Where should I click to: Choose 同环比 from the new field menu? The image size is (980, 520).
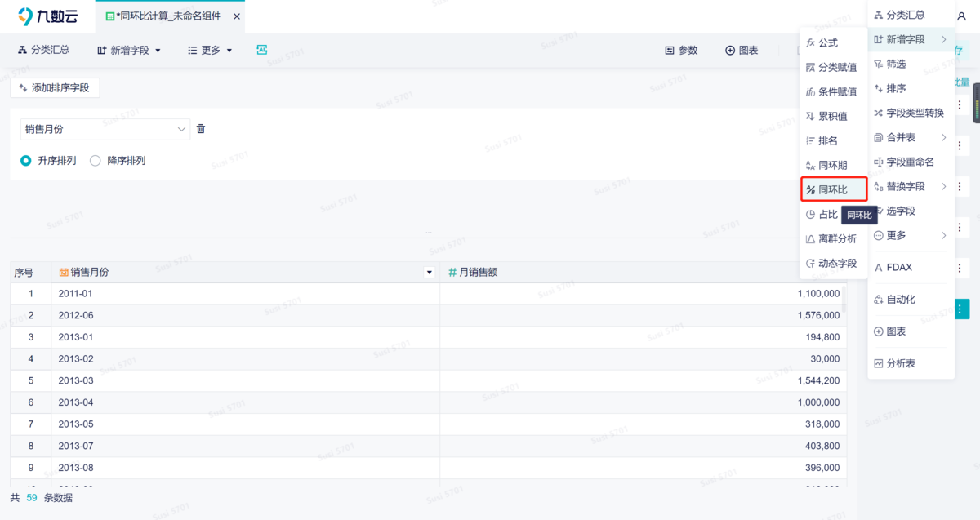click(833, 189)
